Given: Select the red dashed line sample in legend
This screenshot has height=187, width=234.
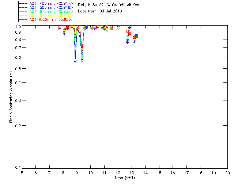Looking at the screenshot, I should coord(23,20).
